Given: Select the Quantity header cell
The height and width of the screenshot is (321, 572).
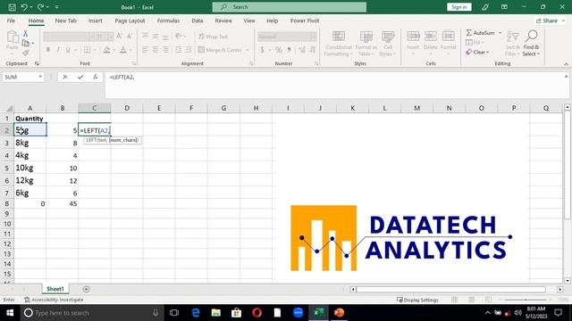Looking at the screenshot, I should click(x=29, y=119).
